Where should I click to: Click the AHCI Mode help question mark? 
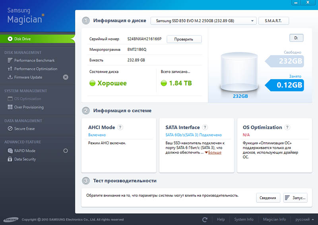[x=120, y=127]
